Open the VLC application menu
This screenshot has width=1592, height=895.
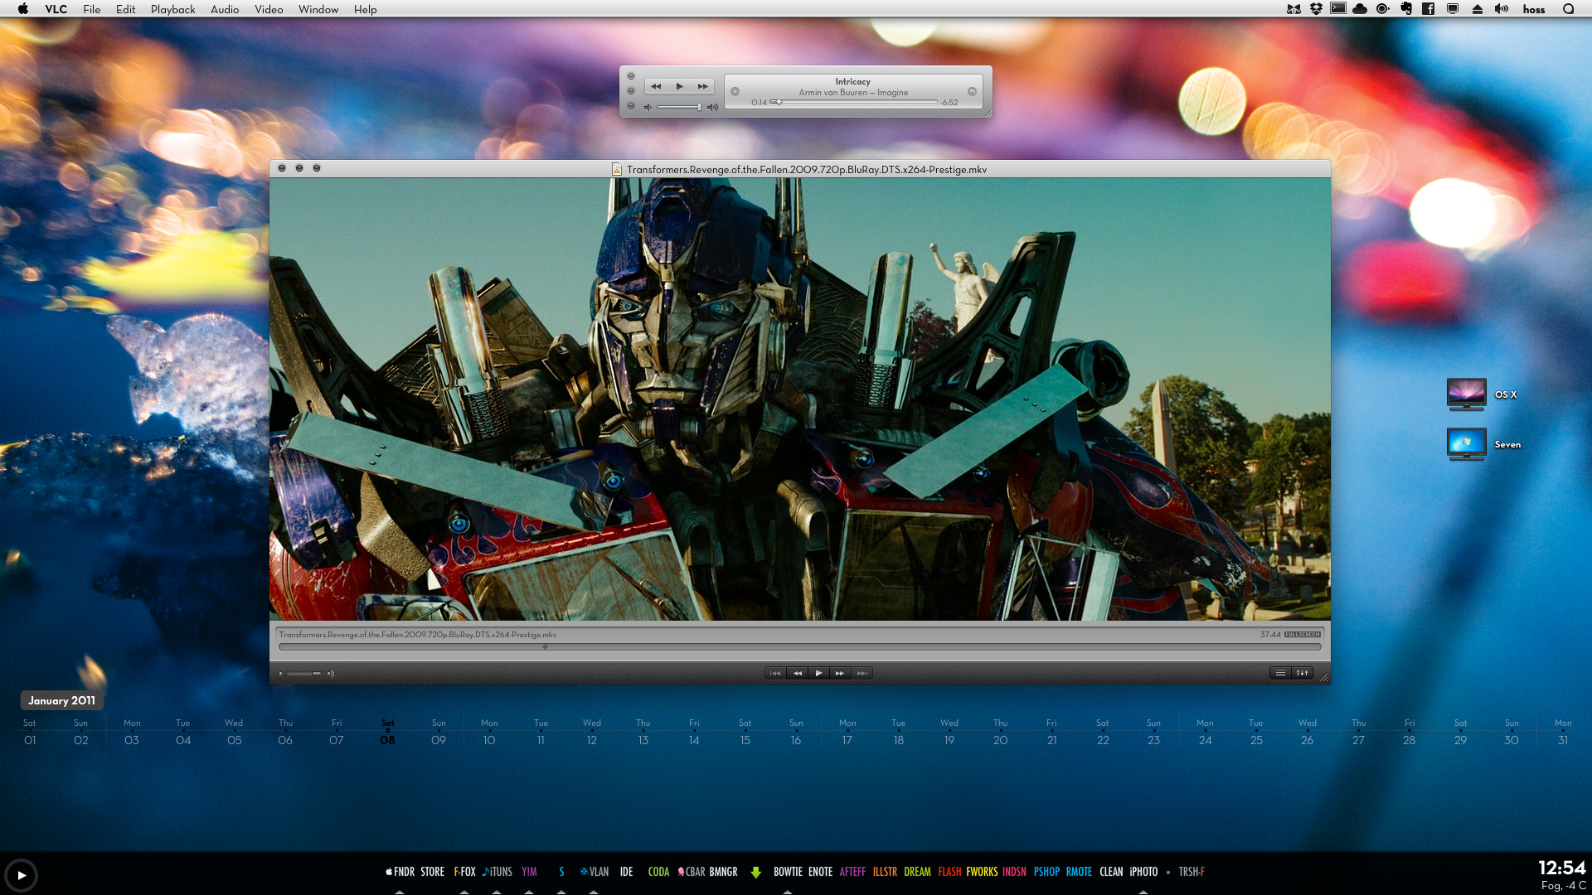tap(56, 9)
